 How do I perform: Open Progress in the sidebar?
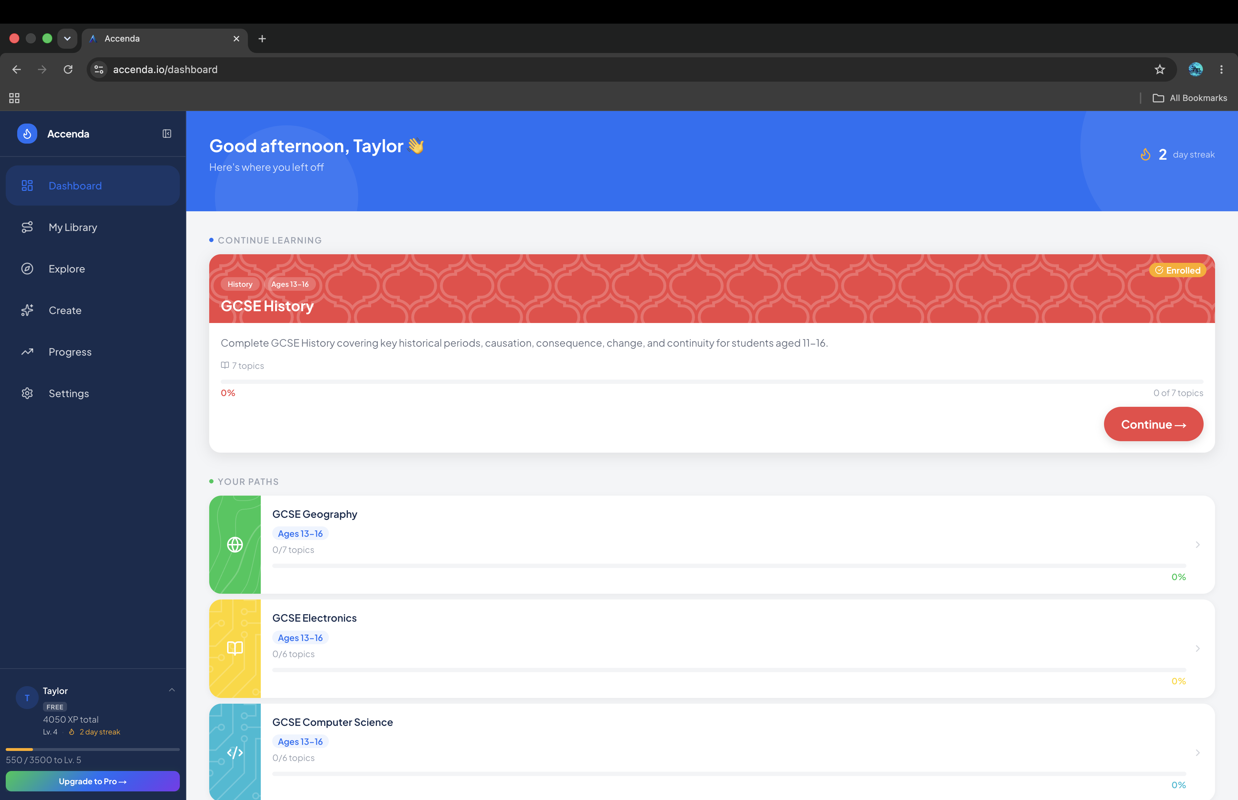click(x=92, y=352)
